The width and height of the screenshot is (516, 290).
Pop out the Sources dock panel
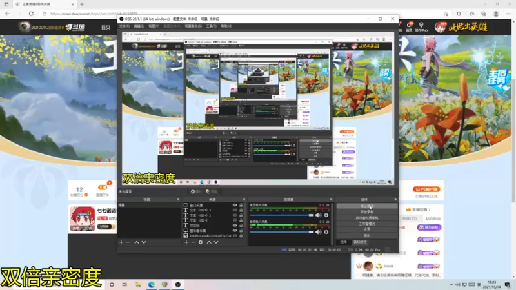(x=244, y=200)
